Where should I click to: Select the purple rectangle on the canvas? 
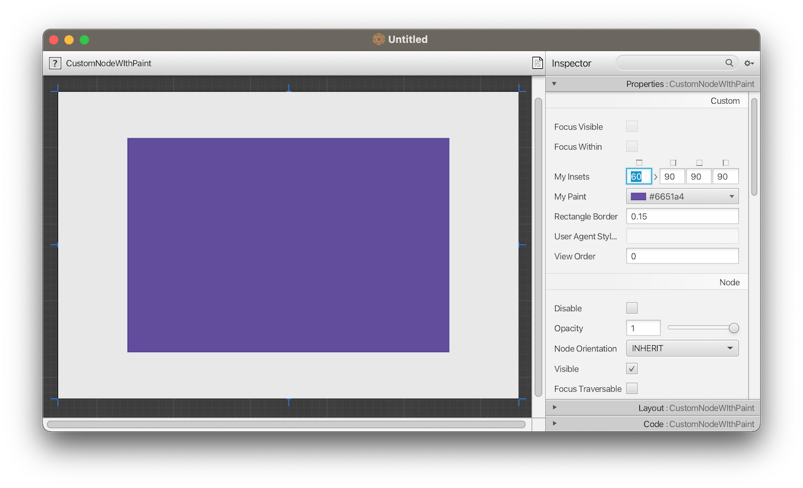[288, 245]
